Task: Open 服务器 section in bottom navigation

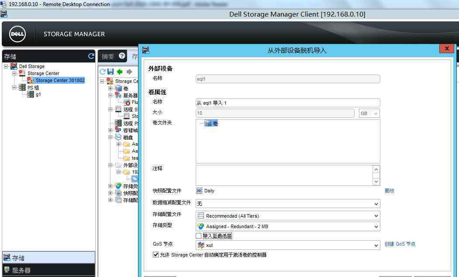Action: pos(48,270)
